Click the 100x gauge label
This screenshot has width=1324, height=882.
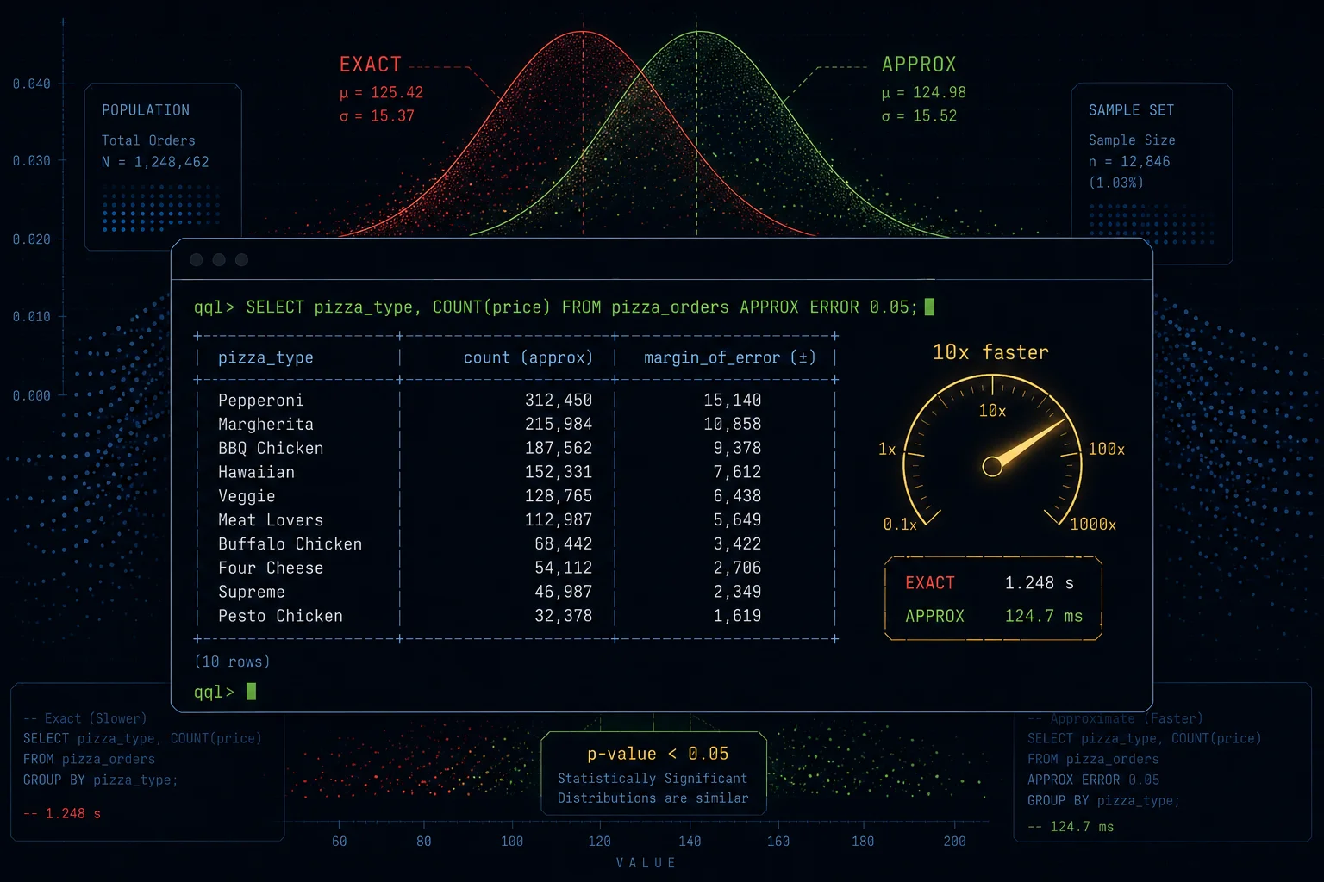click(1106, 449)
